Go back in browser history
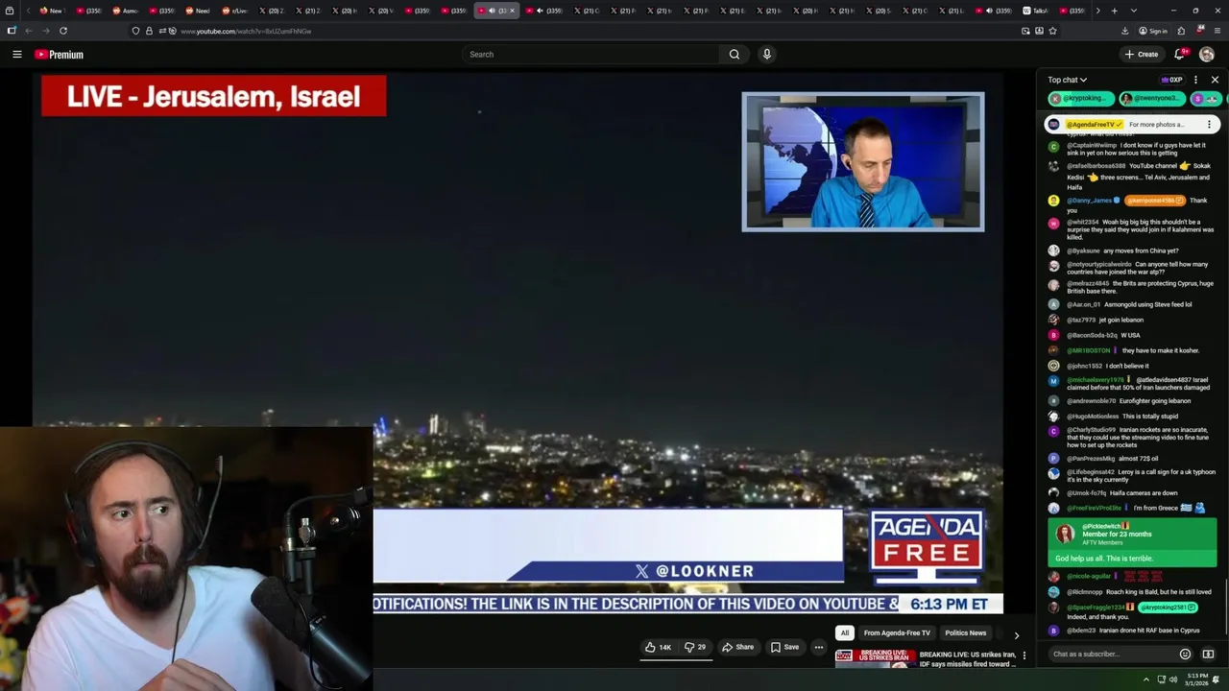Viewport: 1229px width, 691px height. coord(28,31)
